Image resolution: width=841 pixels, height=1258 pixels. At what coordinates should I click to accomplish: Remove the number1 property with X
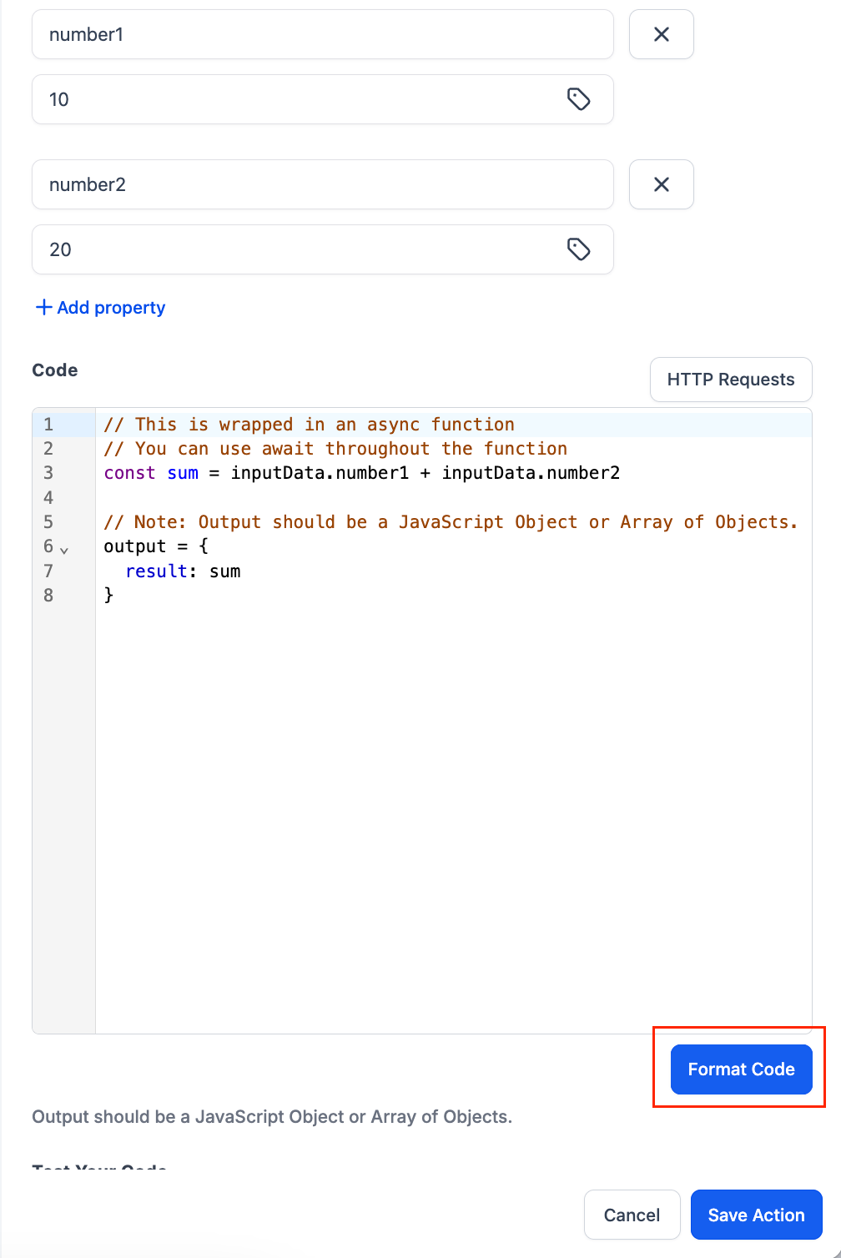pos(661,34)
